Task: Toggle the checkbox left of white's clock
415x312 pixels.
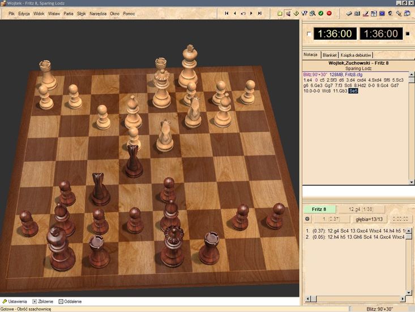Action: click(309, 34)
